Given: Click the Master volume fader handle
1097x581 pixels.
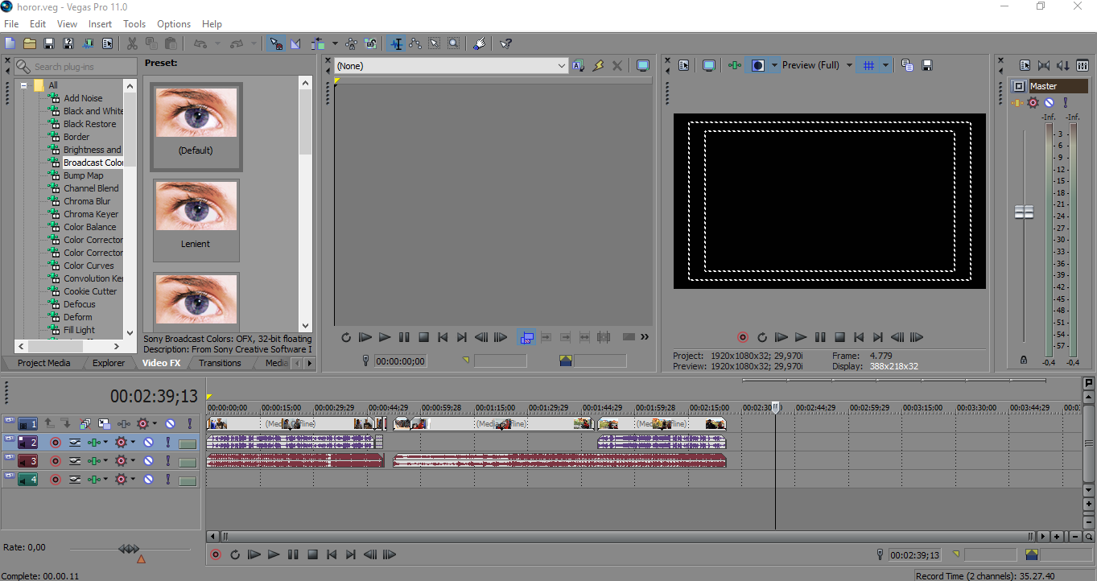Looking at the screenshot, I should pos(1024,212).
